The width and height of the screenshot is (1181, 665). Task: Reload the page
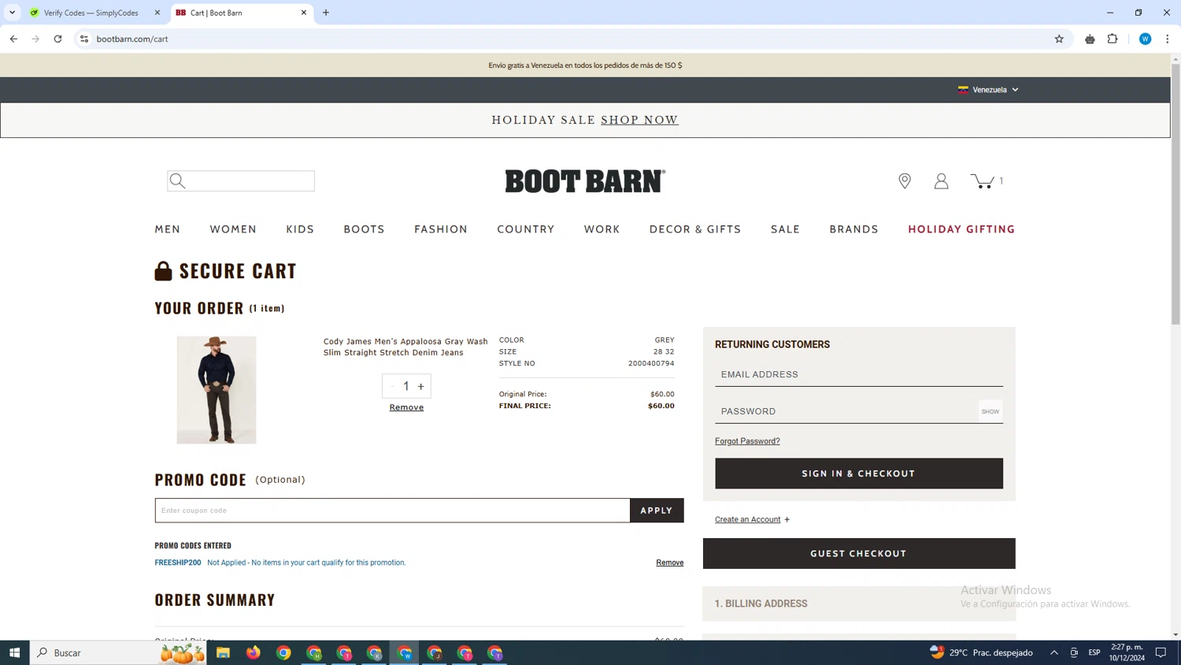[x=57, y=39]
